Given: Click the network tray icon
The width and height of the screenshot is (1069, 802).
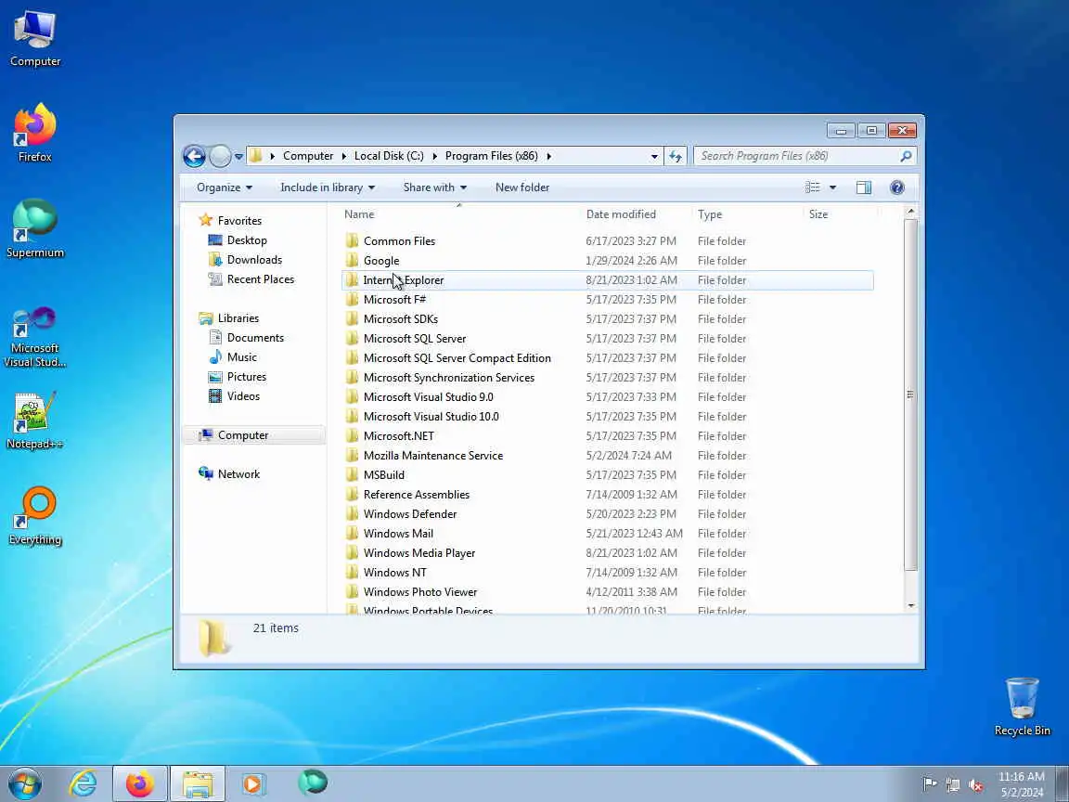Looking at the screenshot, I should coord(952,785).
